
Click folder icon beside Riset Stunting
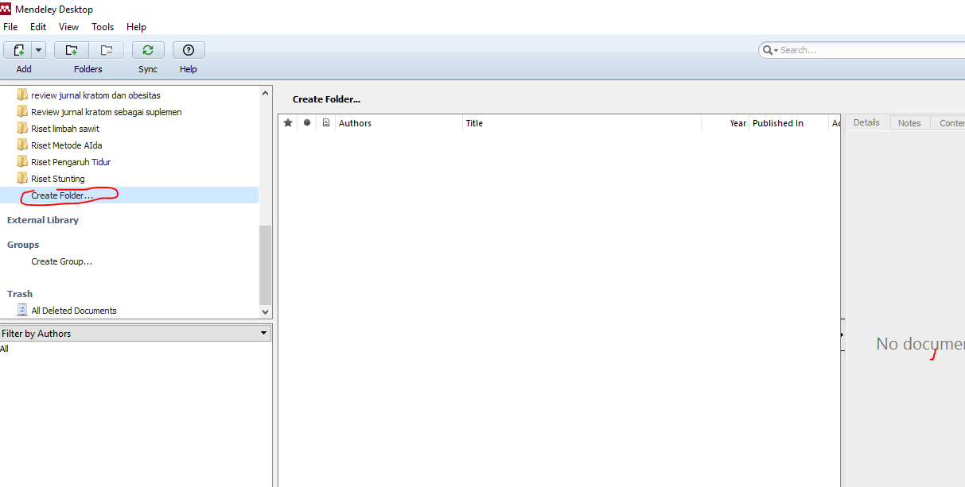click(22, 178)
